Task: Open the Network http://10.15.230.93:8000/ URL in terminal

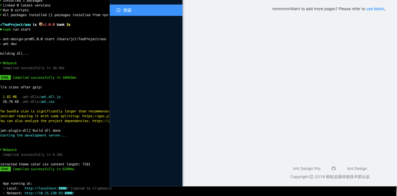Action: (x=49, y=193)
